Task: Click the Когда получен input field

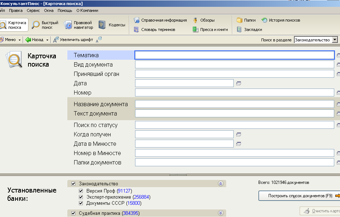Action: tap(184, 134)
